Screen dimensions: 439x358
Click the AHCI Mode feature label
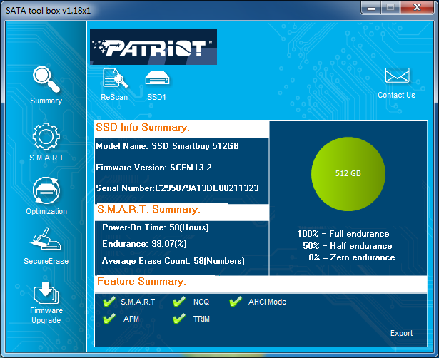click(268, 302)
